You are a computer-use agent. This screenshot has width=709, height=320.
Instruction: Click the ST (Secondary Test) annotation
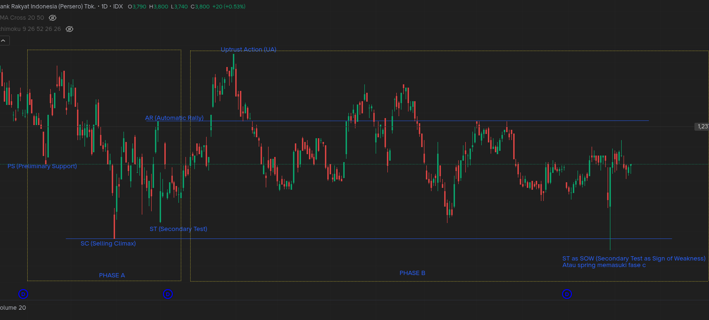(x=178, y=229)
